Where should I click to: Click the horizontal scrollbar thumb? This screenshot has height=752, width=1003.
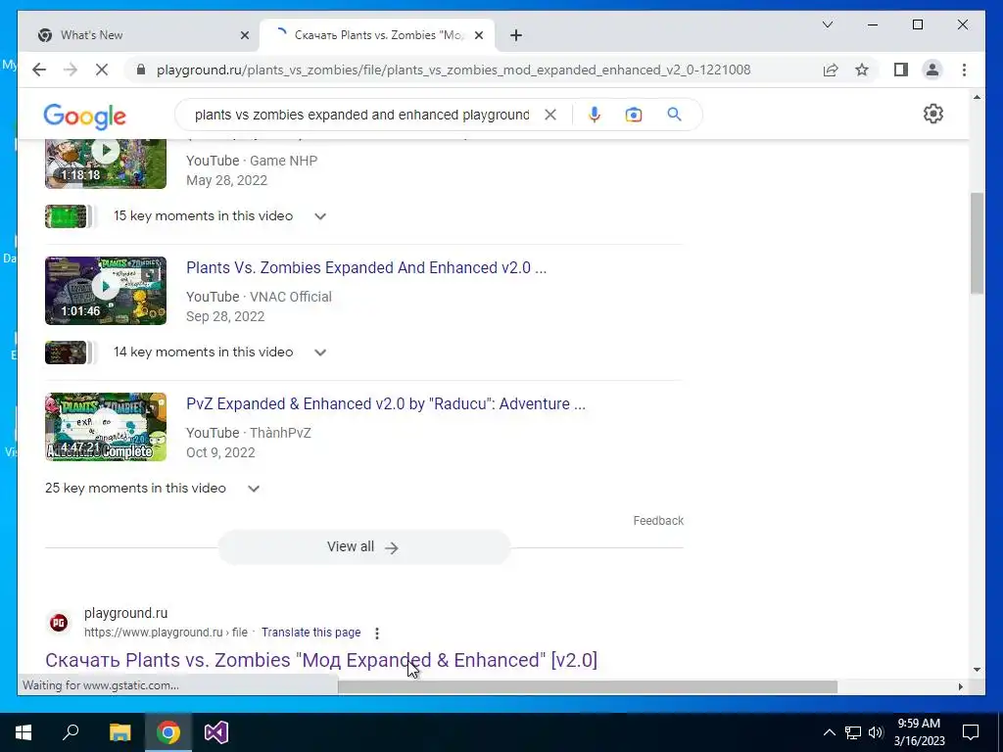pos(588,686)
